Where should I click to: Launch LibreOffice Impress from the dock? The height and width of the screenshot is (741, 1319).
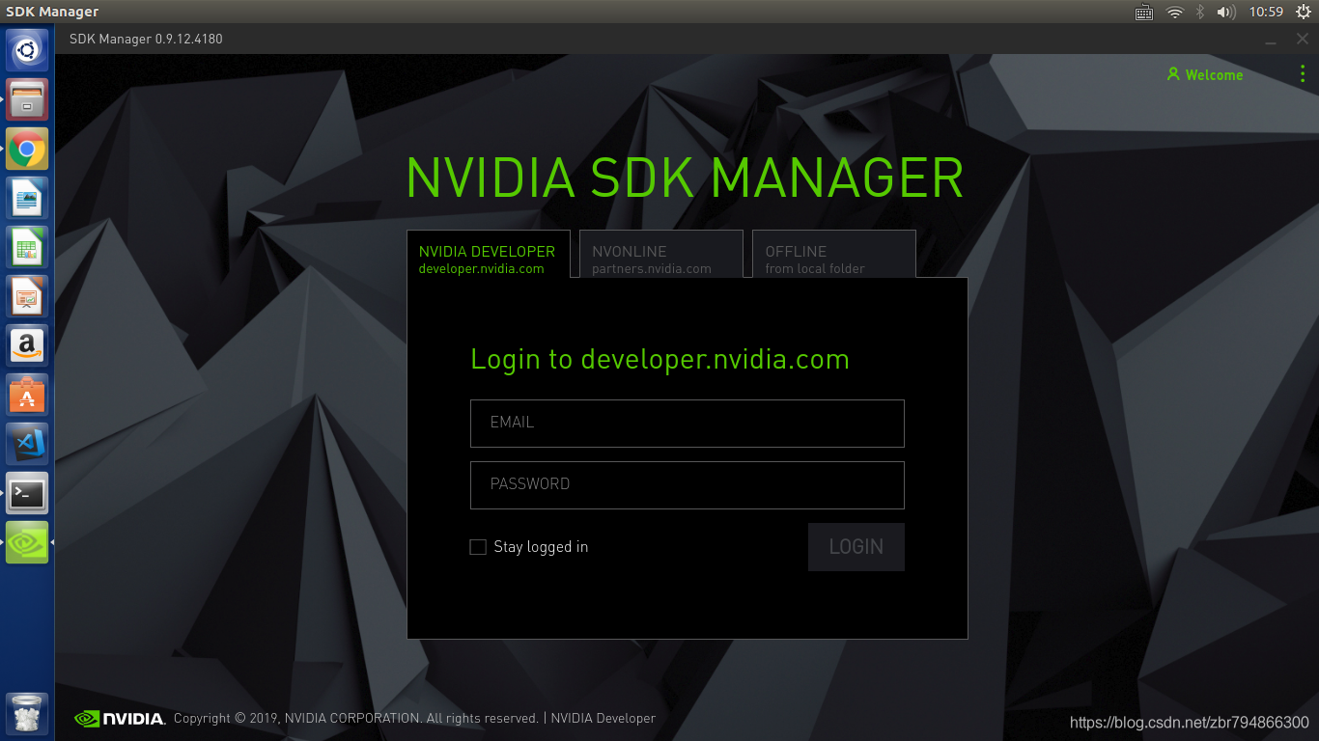point(27,296)
